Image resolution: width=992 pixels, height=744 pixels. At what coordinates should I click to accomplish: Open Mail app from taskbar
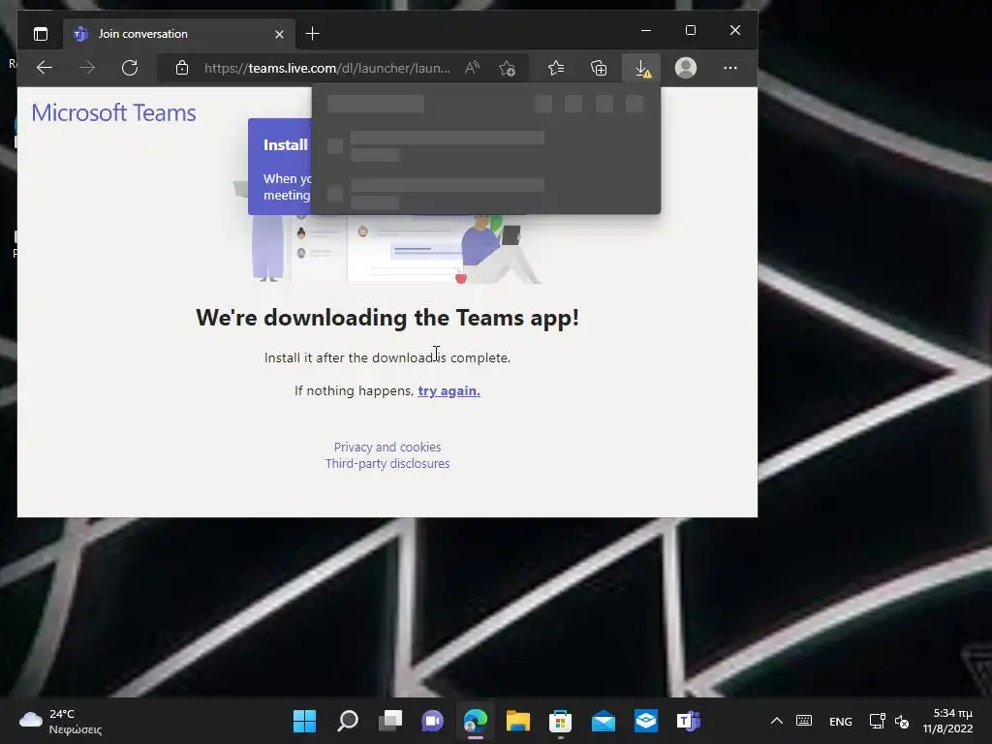[x=603, y=721]
